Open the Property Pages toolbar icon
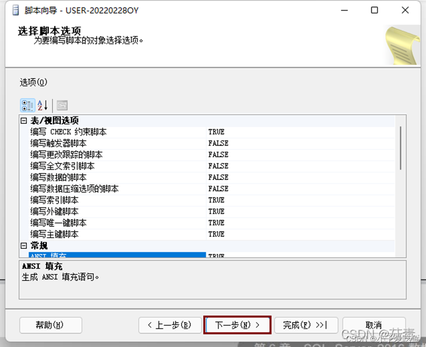 click(x=62, y=105)
